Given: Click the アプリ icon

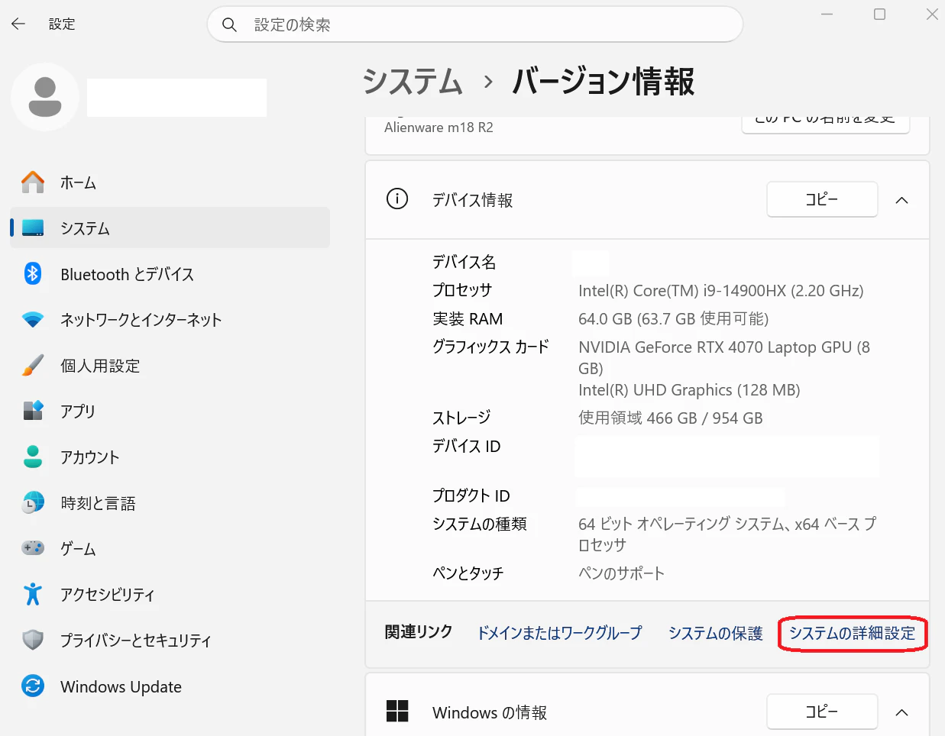Looking at the screenshot, I should pos(33,411).
